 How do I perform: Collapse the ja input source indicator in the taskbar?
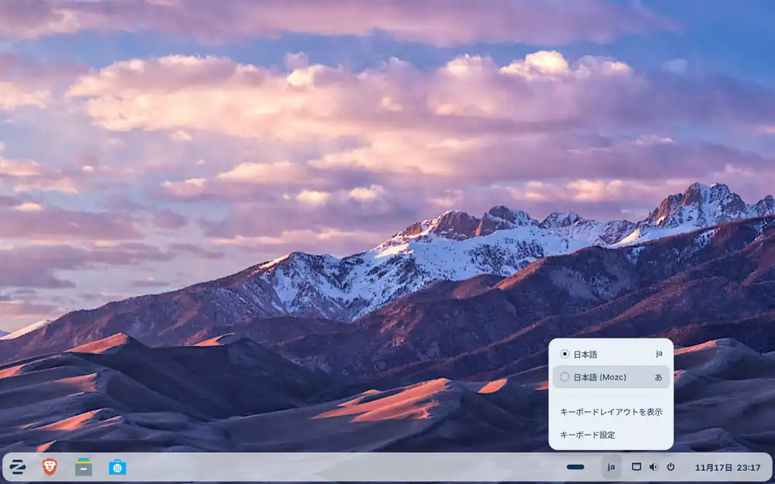(x=611, y=467)
